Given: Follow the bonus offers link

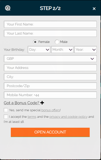Looking at the screenshot, I should click(51, 110).
